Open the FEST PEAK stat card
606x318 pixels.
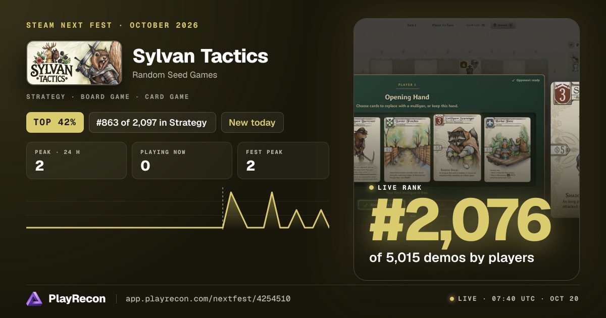click(283, 161)
